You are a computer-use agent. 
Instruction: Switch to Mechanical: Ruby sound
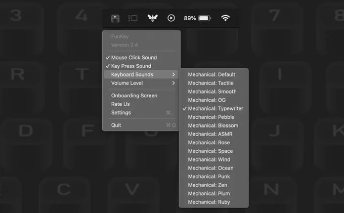click(x=213, y=202)
